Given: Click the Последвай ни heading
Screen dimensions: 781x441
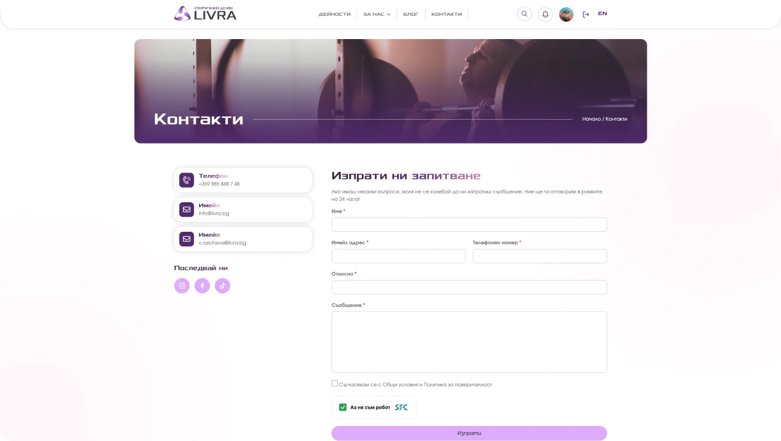Looking at the screenshot, I should pos(201,268).
